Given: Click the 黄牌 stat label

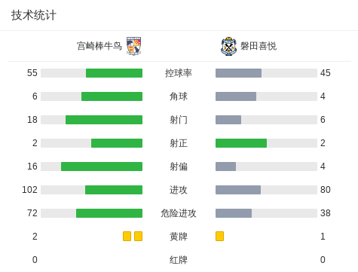Looking at the screenshot, I should pos(179,237).
